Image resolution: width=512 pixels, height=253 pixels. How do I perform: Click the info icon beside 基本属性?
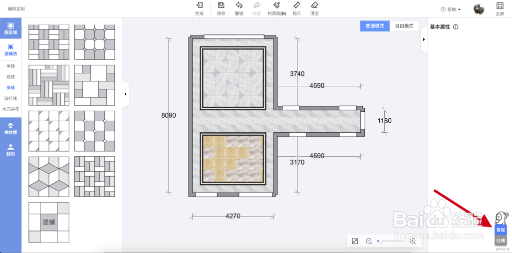coord(456,27)
